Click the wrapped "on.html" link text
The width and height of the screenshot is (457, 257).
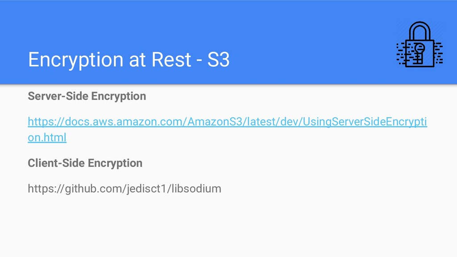pyautogui.click(x=47, y=137)
